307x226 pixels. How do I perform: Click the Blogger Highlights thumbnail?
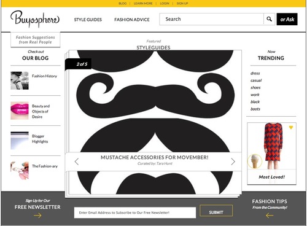pos(20,141)
